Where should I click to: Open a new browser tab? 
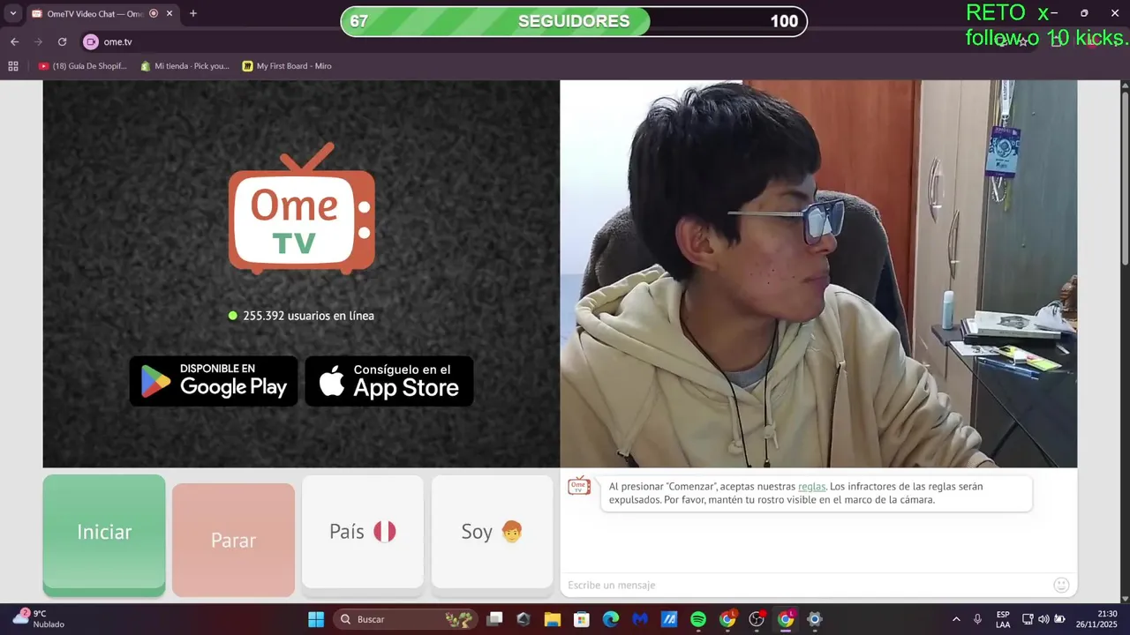pyautogui.click(x=193, y=13)
